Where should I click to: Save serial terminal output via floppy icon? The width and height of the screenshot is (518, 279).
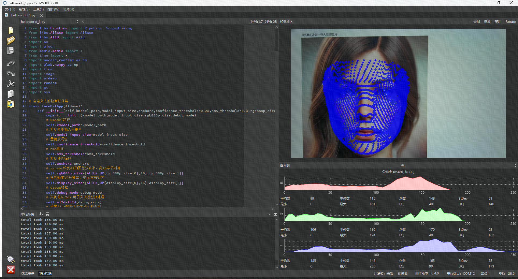point(48,214)
